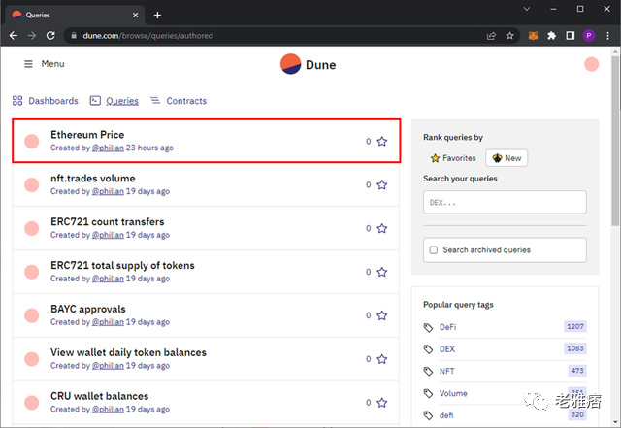Focus the Search your queries field
This screenshot has height=428, width=621.
[505, 202]
